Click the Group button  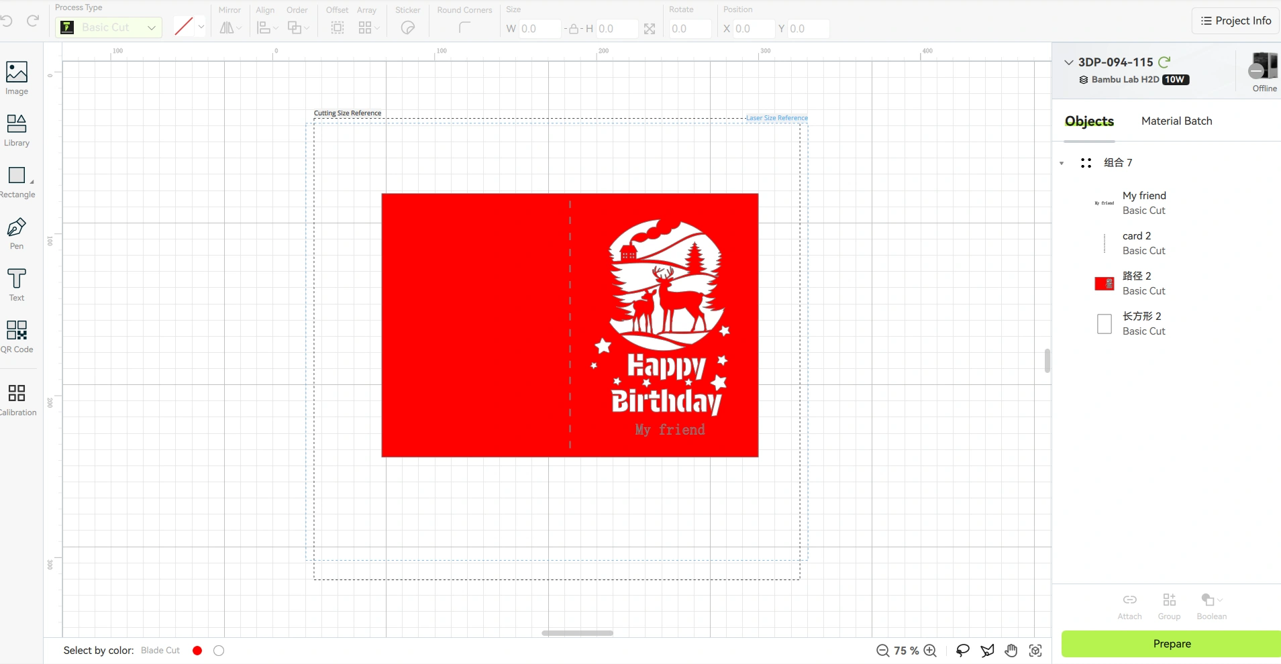[x=1170, y=606]
